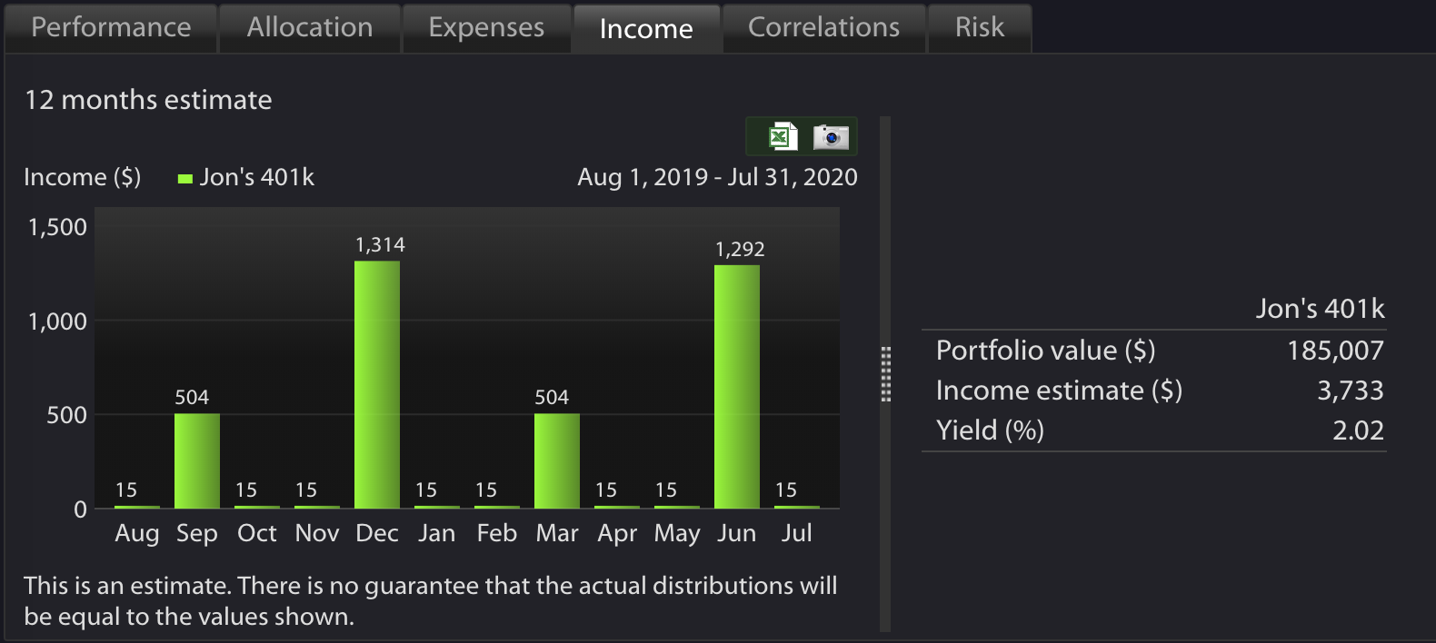Viewport: 1436px width, 643px height.
Task: Click the Income estimate ($) table row
Action: click(1154, 391)
